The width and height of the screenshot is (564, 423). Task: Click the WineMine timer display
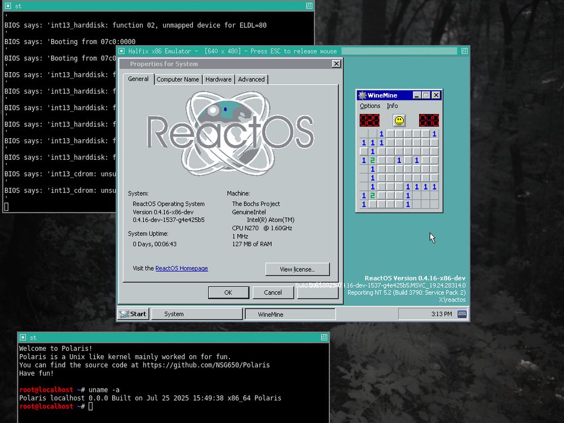pyautogui.click(x=429, y=121)
